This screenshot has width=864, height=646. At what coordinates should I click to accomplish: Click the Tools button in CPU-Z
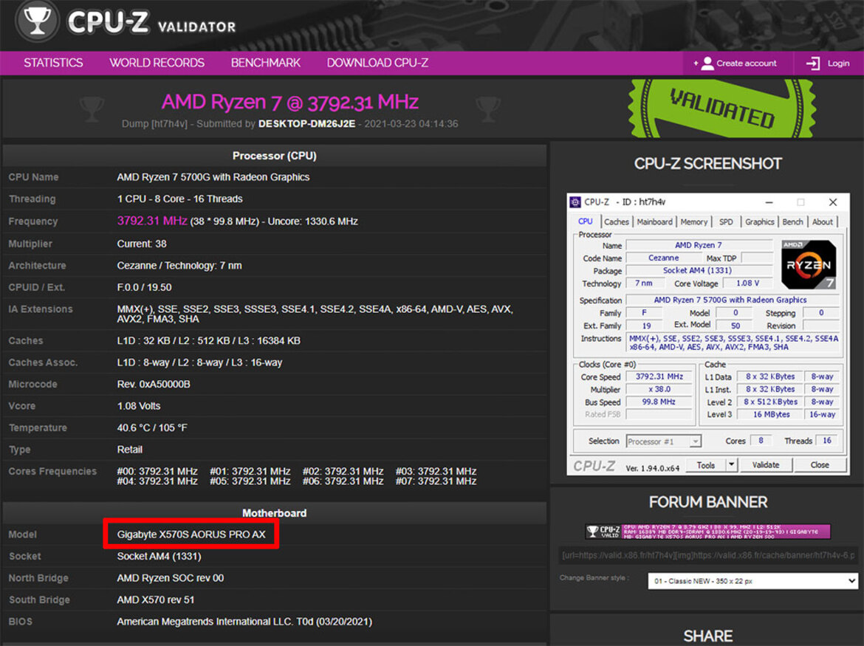click(705, 465)
